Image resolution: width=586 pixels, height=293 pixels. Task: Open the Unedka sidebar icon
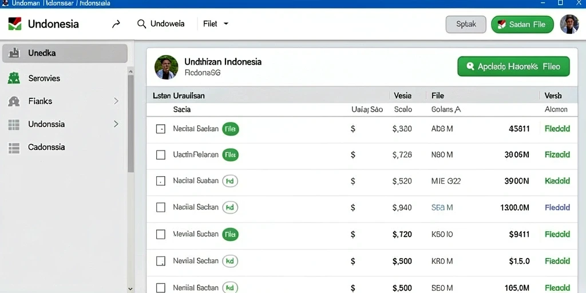(14, 53)
